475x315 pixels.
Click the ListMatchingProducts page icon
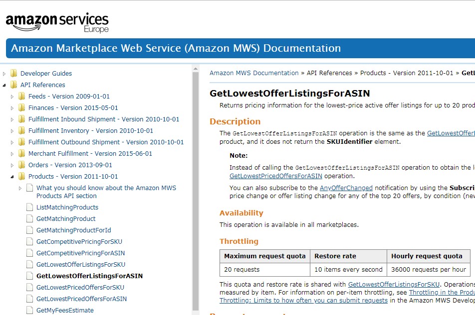pos(29,208)
